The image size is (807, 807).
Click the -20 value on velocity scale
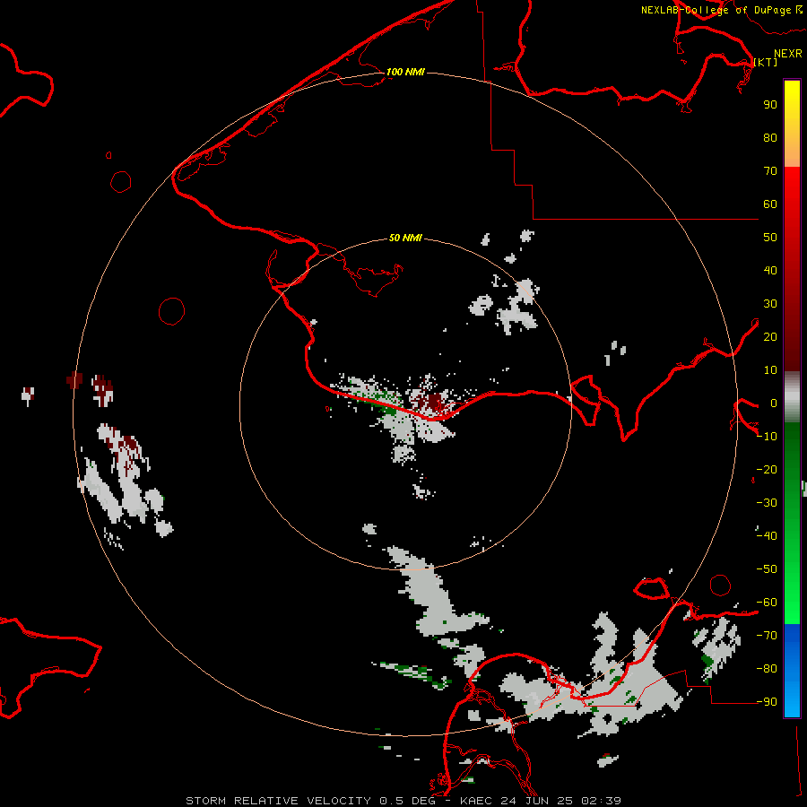[x=767, y=469]
